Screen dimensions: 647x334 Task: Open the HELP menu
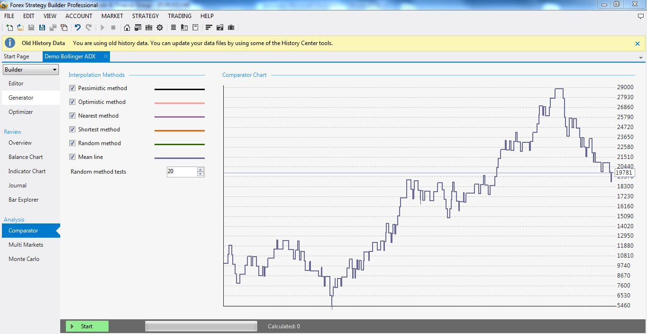(x=207, y=16)
